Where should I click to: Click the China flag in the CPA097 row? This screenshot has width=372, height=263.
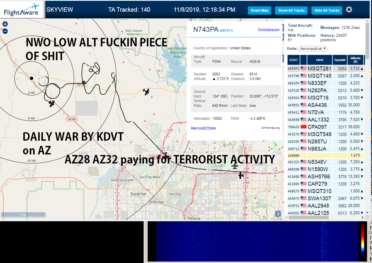click(x=304, y=127)
